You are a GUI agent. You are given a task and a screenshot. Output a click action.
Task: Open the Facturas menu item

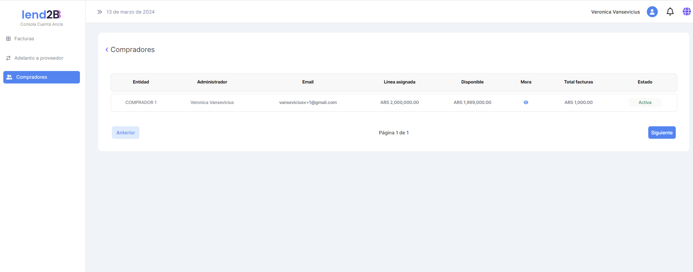point(24,39)
